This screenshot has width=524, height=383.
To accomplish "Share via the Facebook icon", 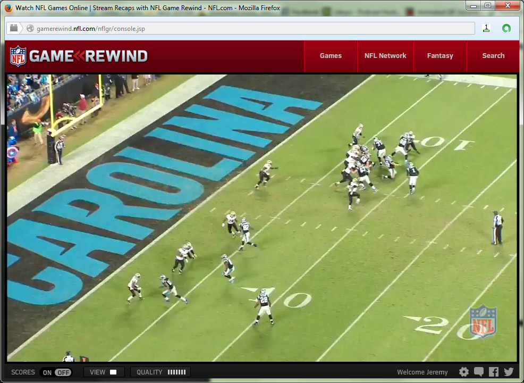I will [494, 372].
